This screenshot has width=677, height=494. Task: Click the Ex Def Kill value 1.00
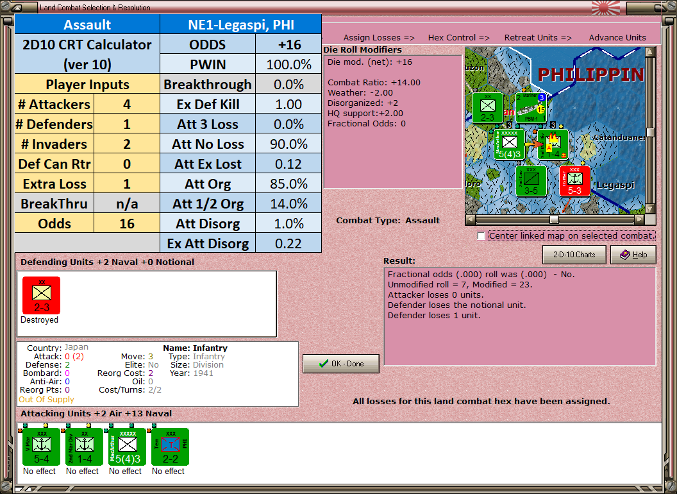288,104
